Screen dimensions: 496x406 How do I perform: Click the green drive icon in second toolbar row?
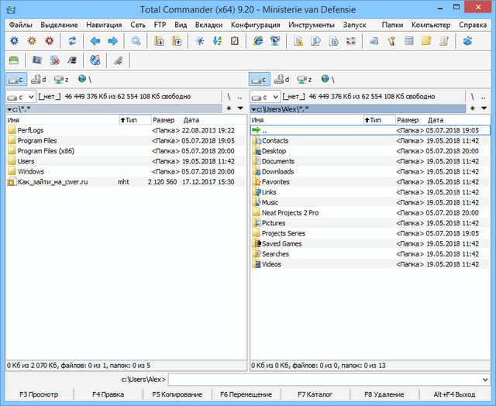(14, 60)
